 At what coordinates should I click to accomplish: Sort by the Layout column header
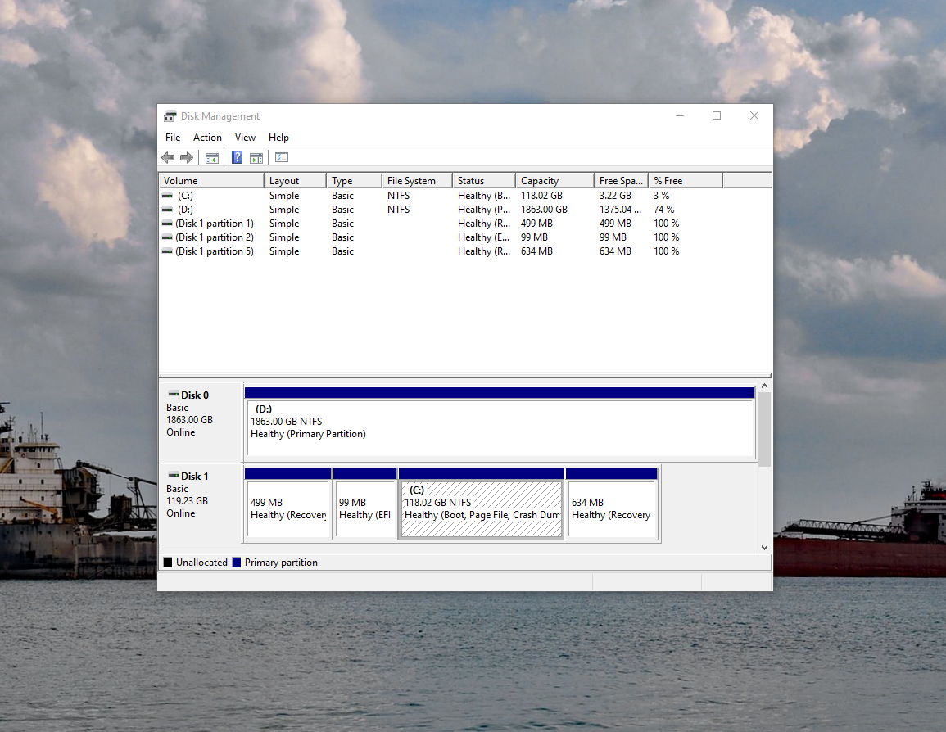coord(295,180)
